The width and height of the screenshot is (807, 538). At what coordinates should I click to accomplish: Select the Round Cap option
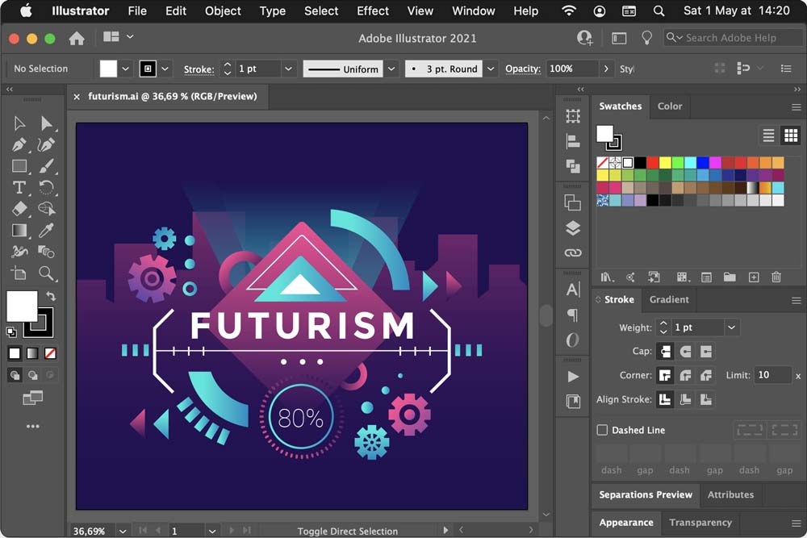[x=686, y=352]
